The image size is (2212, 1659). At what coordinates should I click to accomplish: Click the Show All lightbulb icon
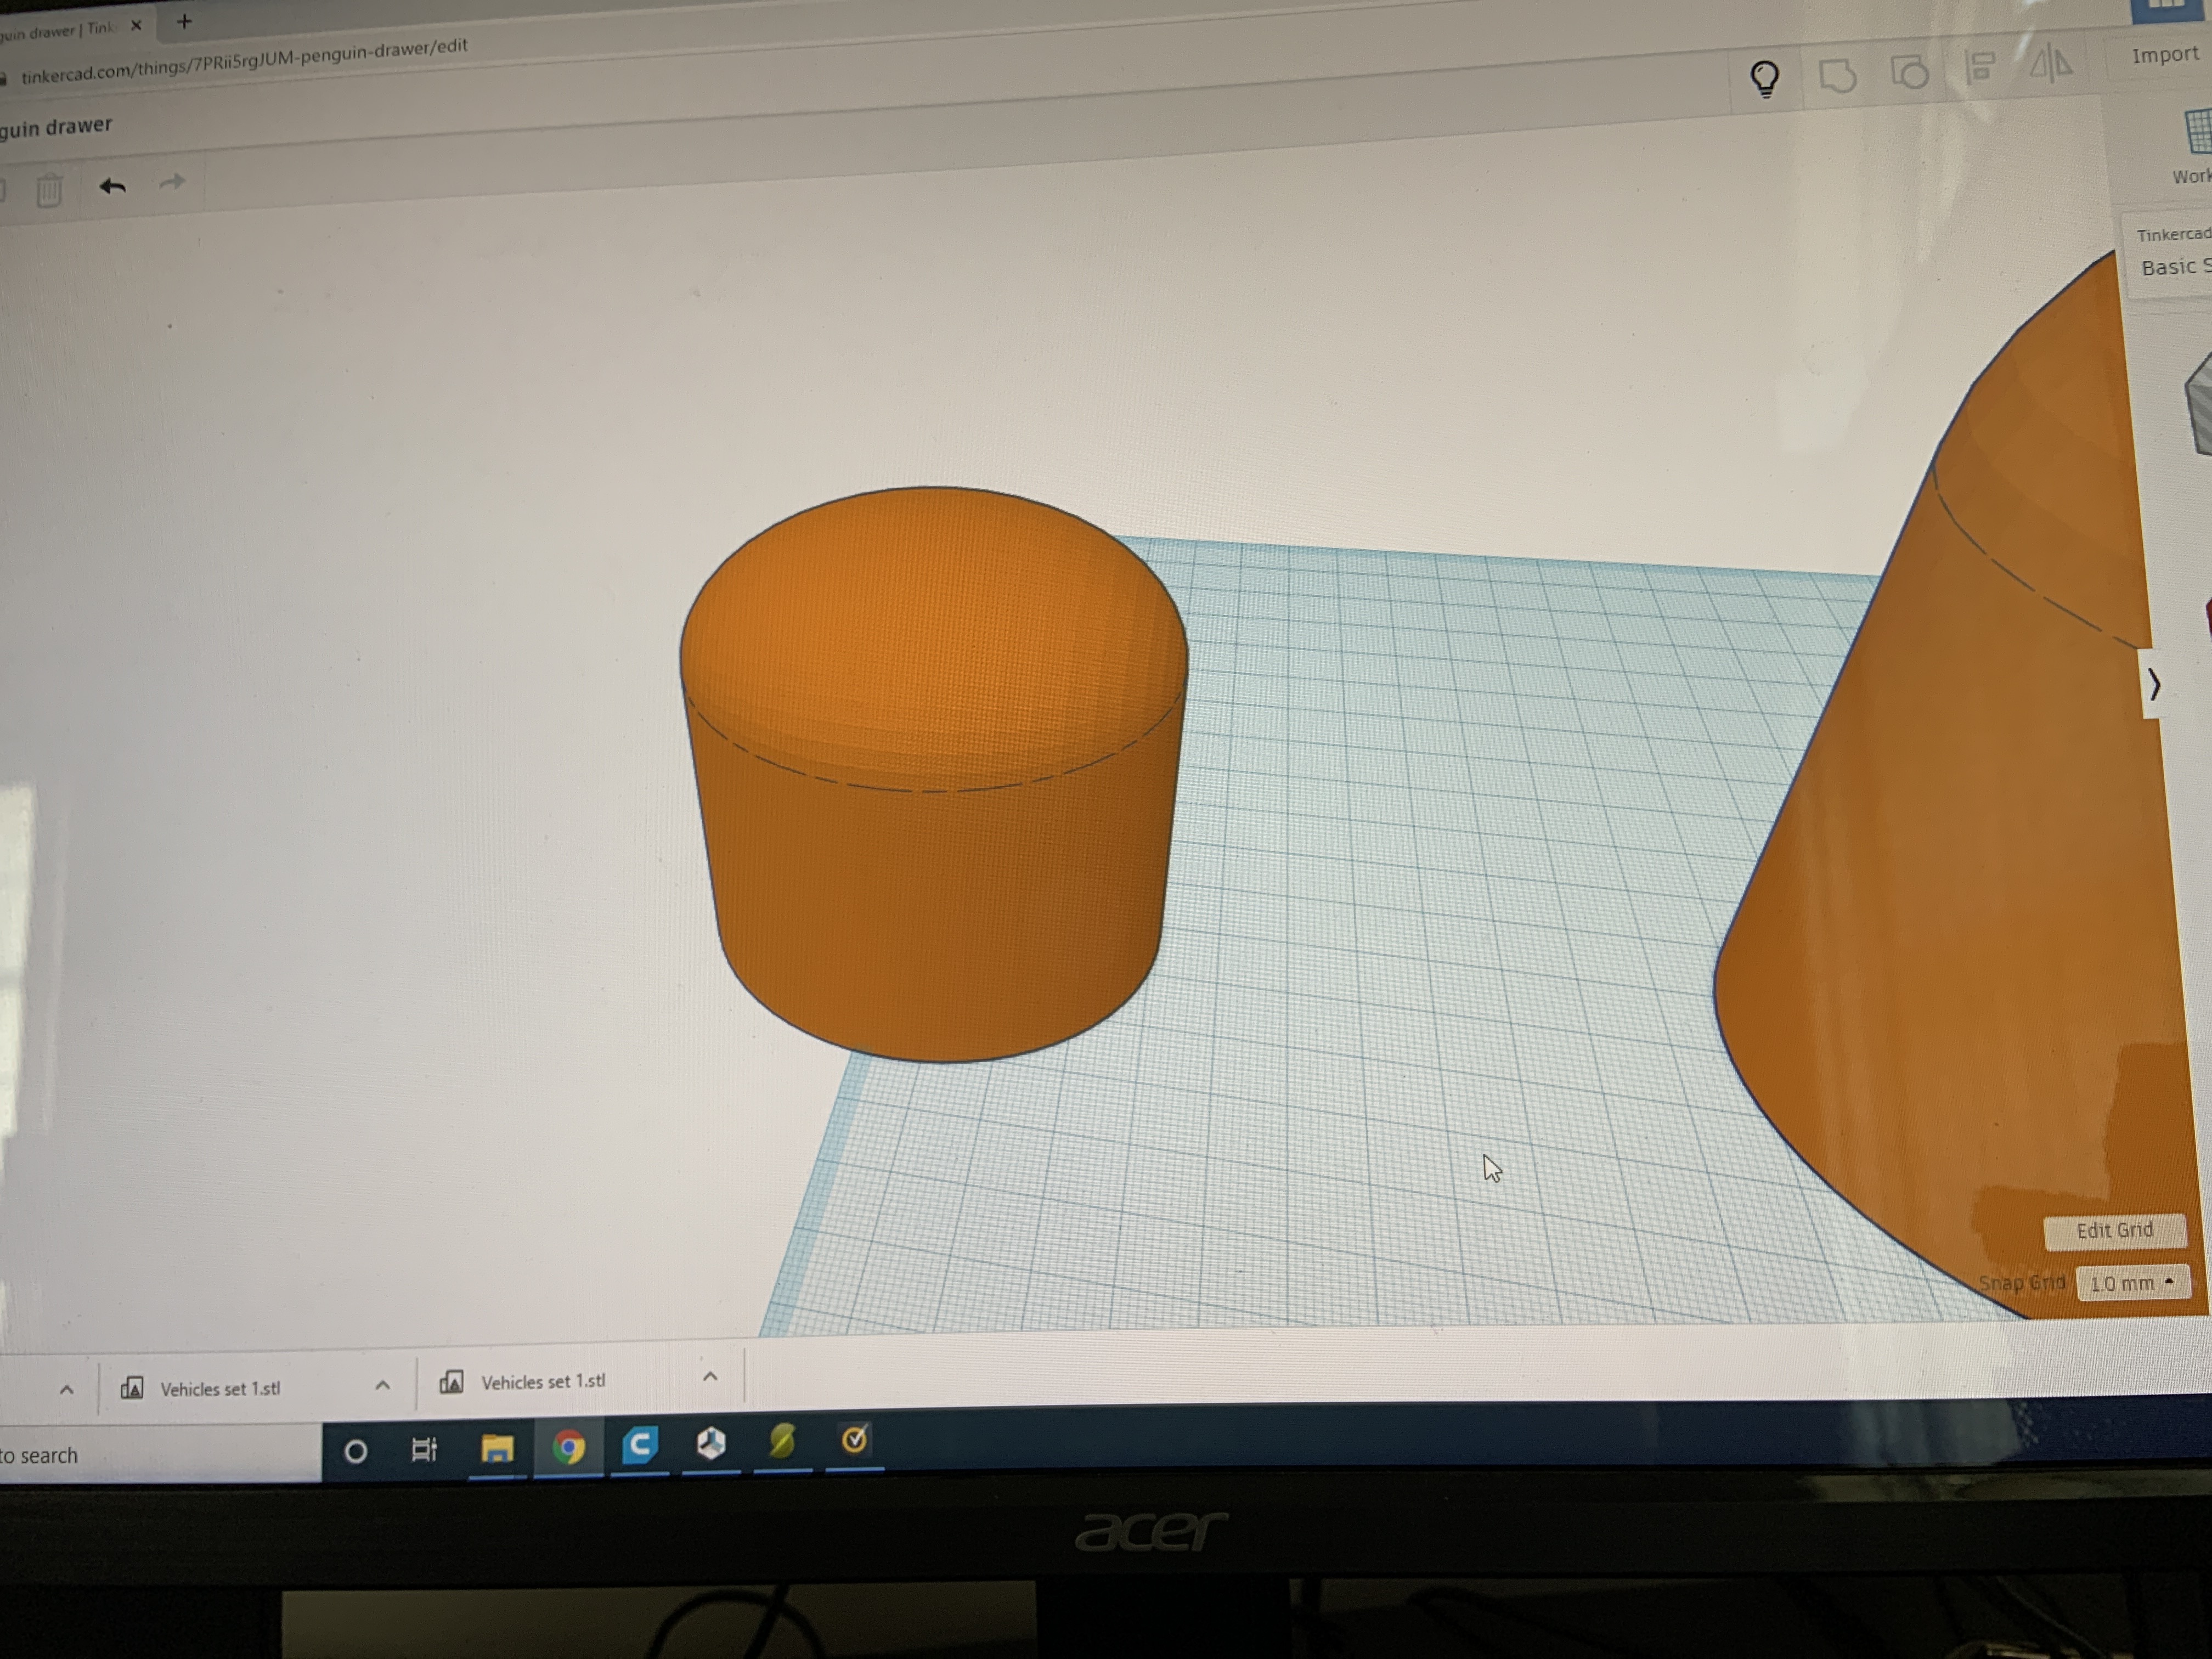(x=1765, y=78)
